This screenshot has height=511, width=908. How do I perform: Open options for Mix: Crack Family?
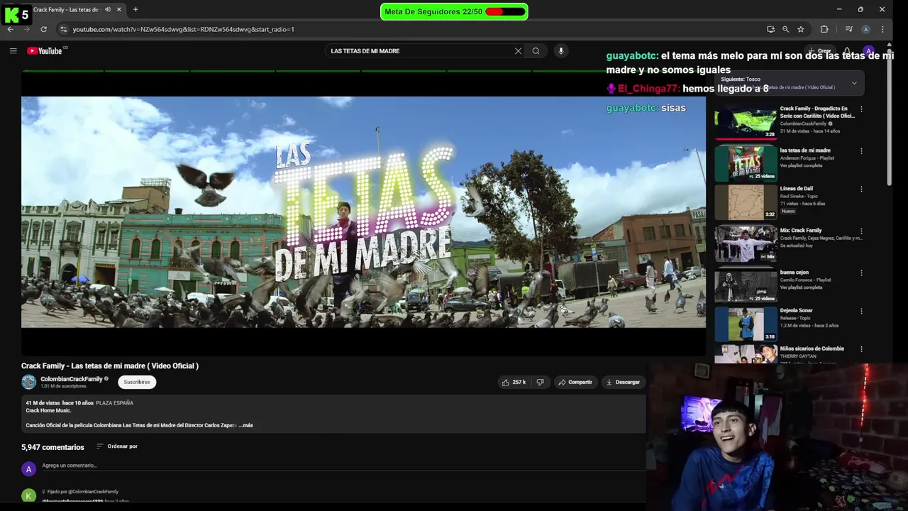coord(861,231)
